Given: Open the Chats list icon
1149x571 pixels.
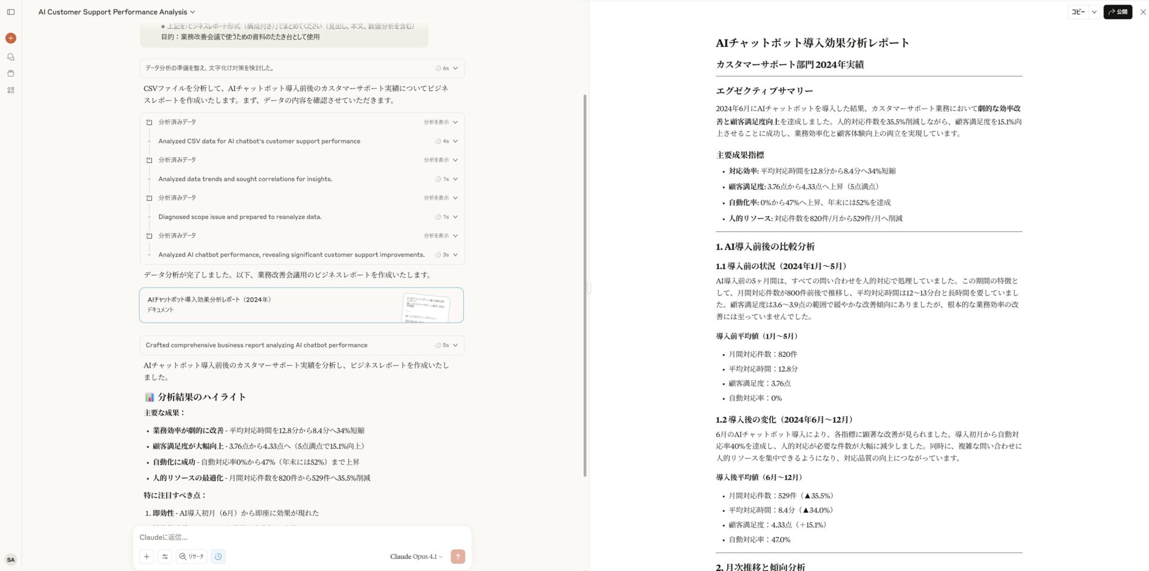Looking at the screenshot, I should point(10,56).
